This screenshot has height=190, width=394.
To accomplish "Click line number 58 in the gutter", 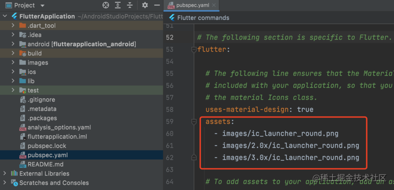I will (170, 110).
